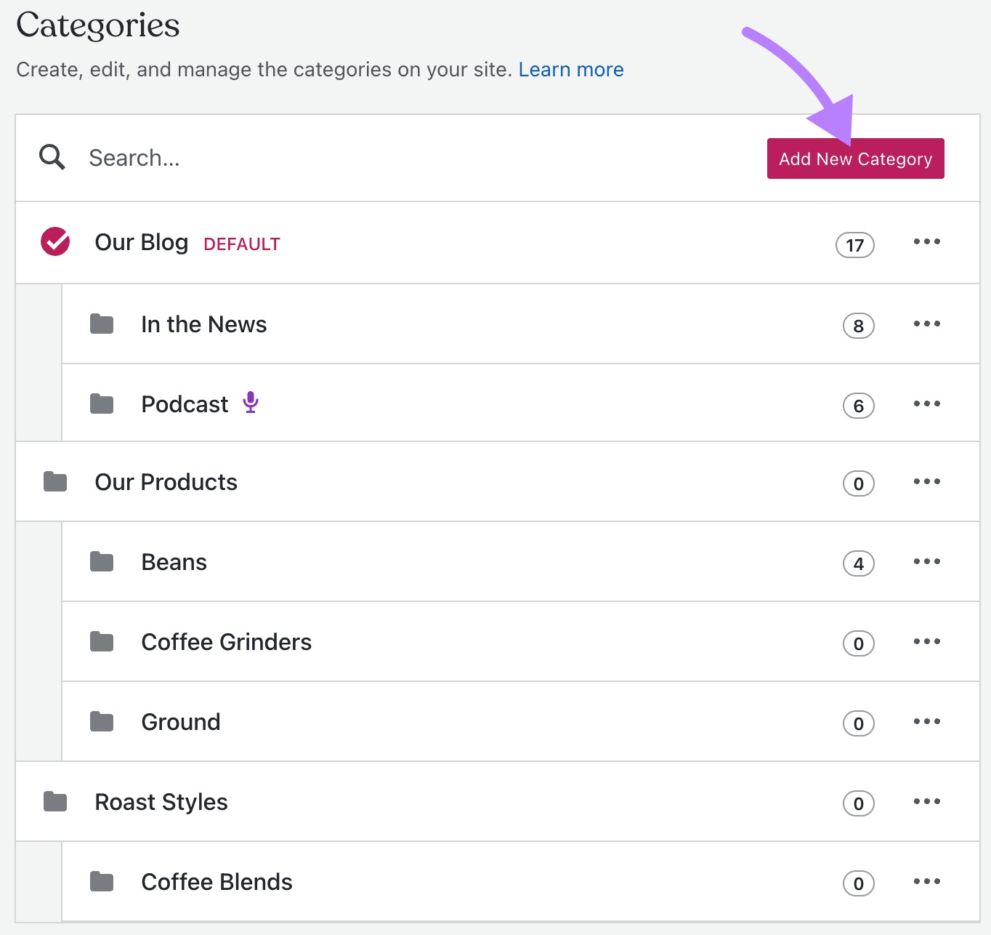Click the folder icon beside Our Products

pyautogui.click(x=55, y=481)
